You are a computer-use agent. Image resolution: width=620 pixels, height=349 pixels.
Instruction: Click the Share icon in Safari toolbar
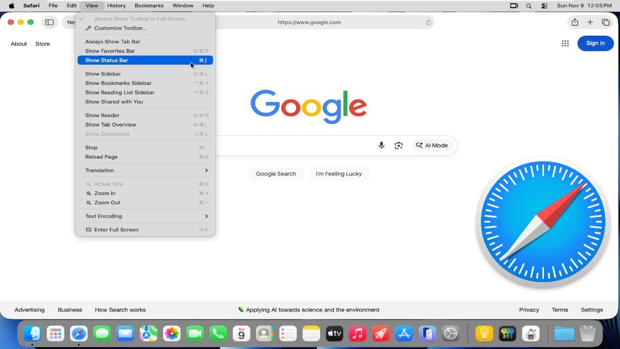point(575,22)
